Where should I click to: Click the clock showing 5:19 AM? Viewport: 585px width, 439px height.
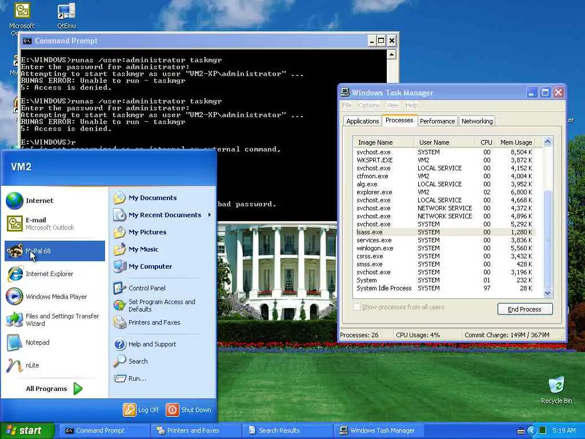coord(564,430)
